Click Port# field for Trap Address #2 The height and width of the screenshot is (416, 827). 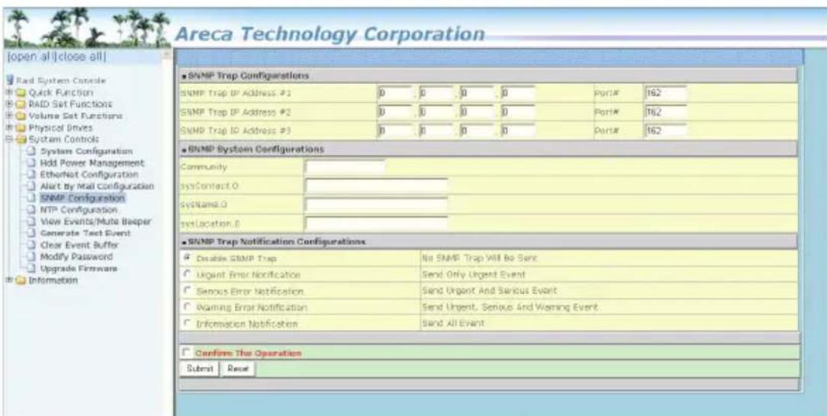[x=665, y=112]
